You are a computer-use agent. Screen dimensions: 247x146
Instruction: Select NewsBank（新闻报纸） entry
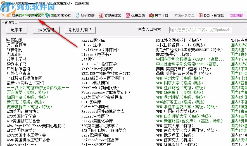tap(100, 88)
